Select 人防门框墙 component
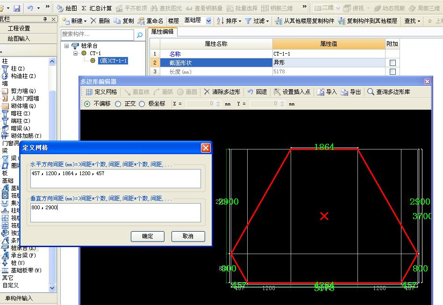Screen dimensions: 443x305 click(21, 98)
